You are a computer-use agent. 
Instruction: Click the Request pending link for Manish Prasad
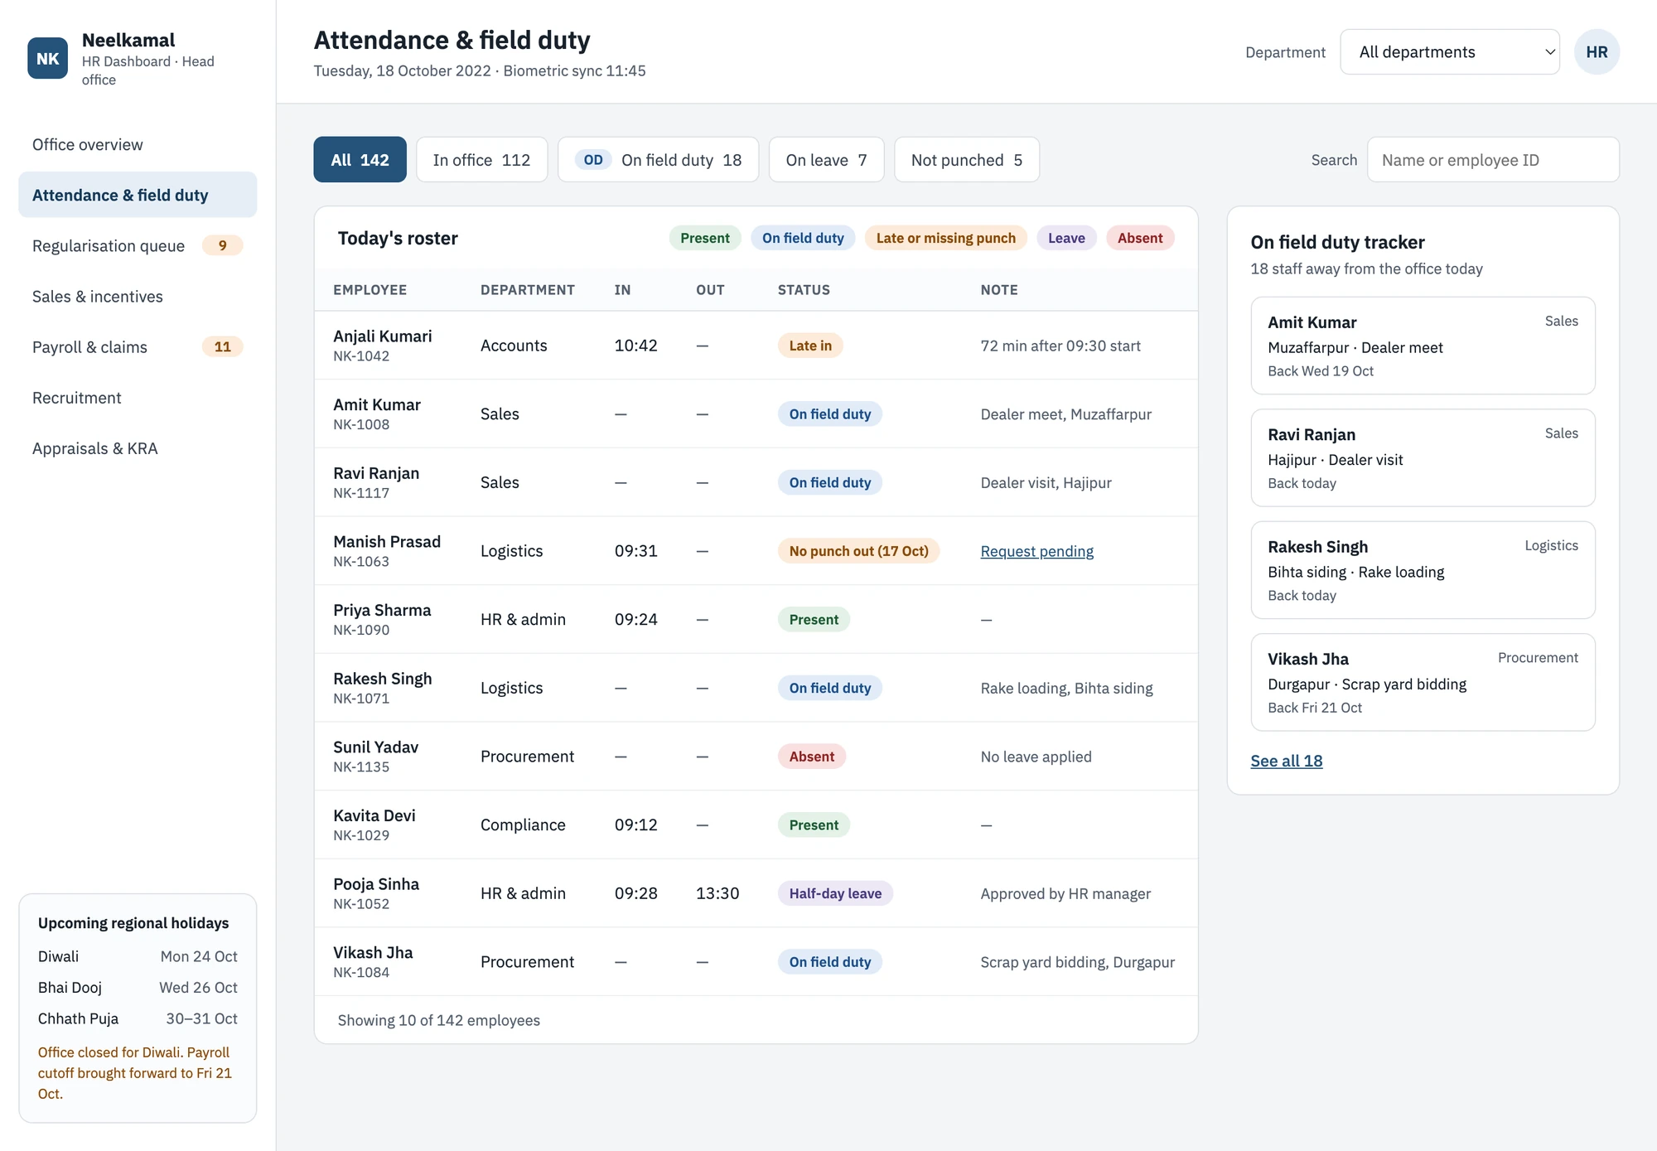(x=1036, y=551)
